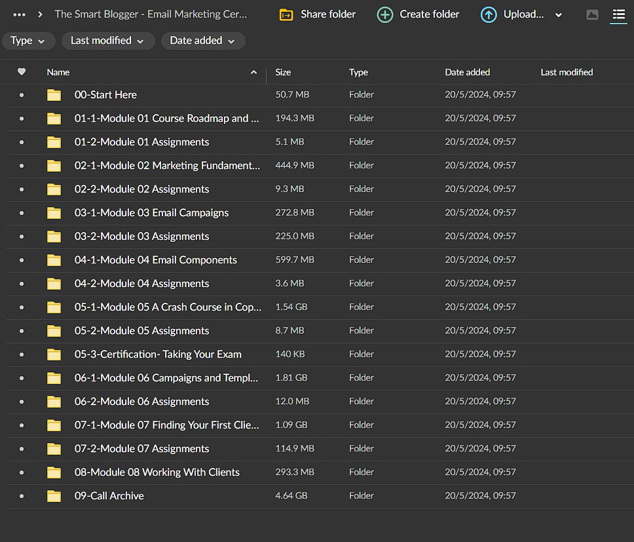
Task: Sort files by the Size column
Action: [282, 72]
